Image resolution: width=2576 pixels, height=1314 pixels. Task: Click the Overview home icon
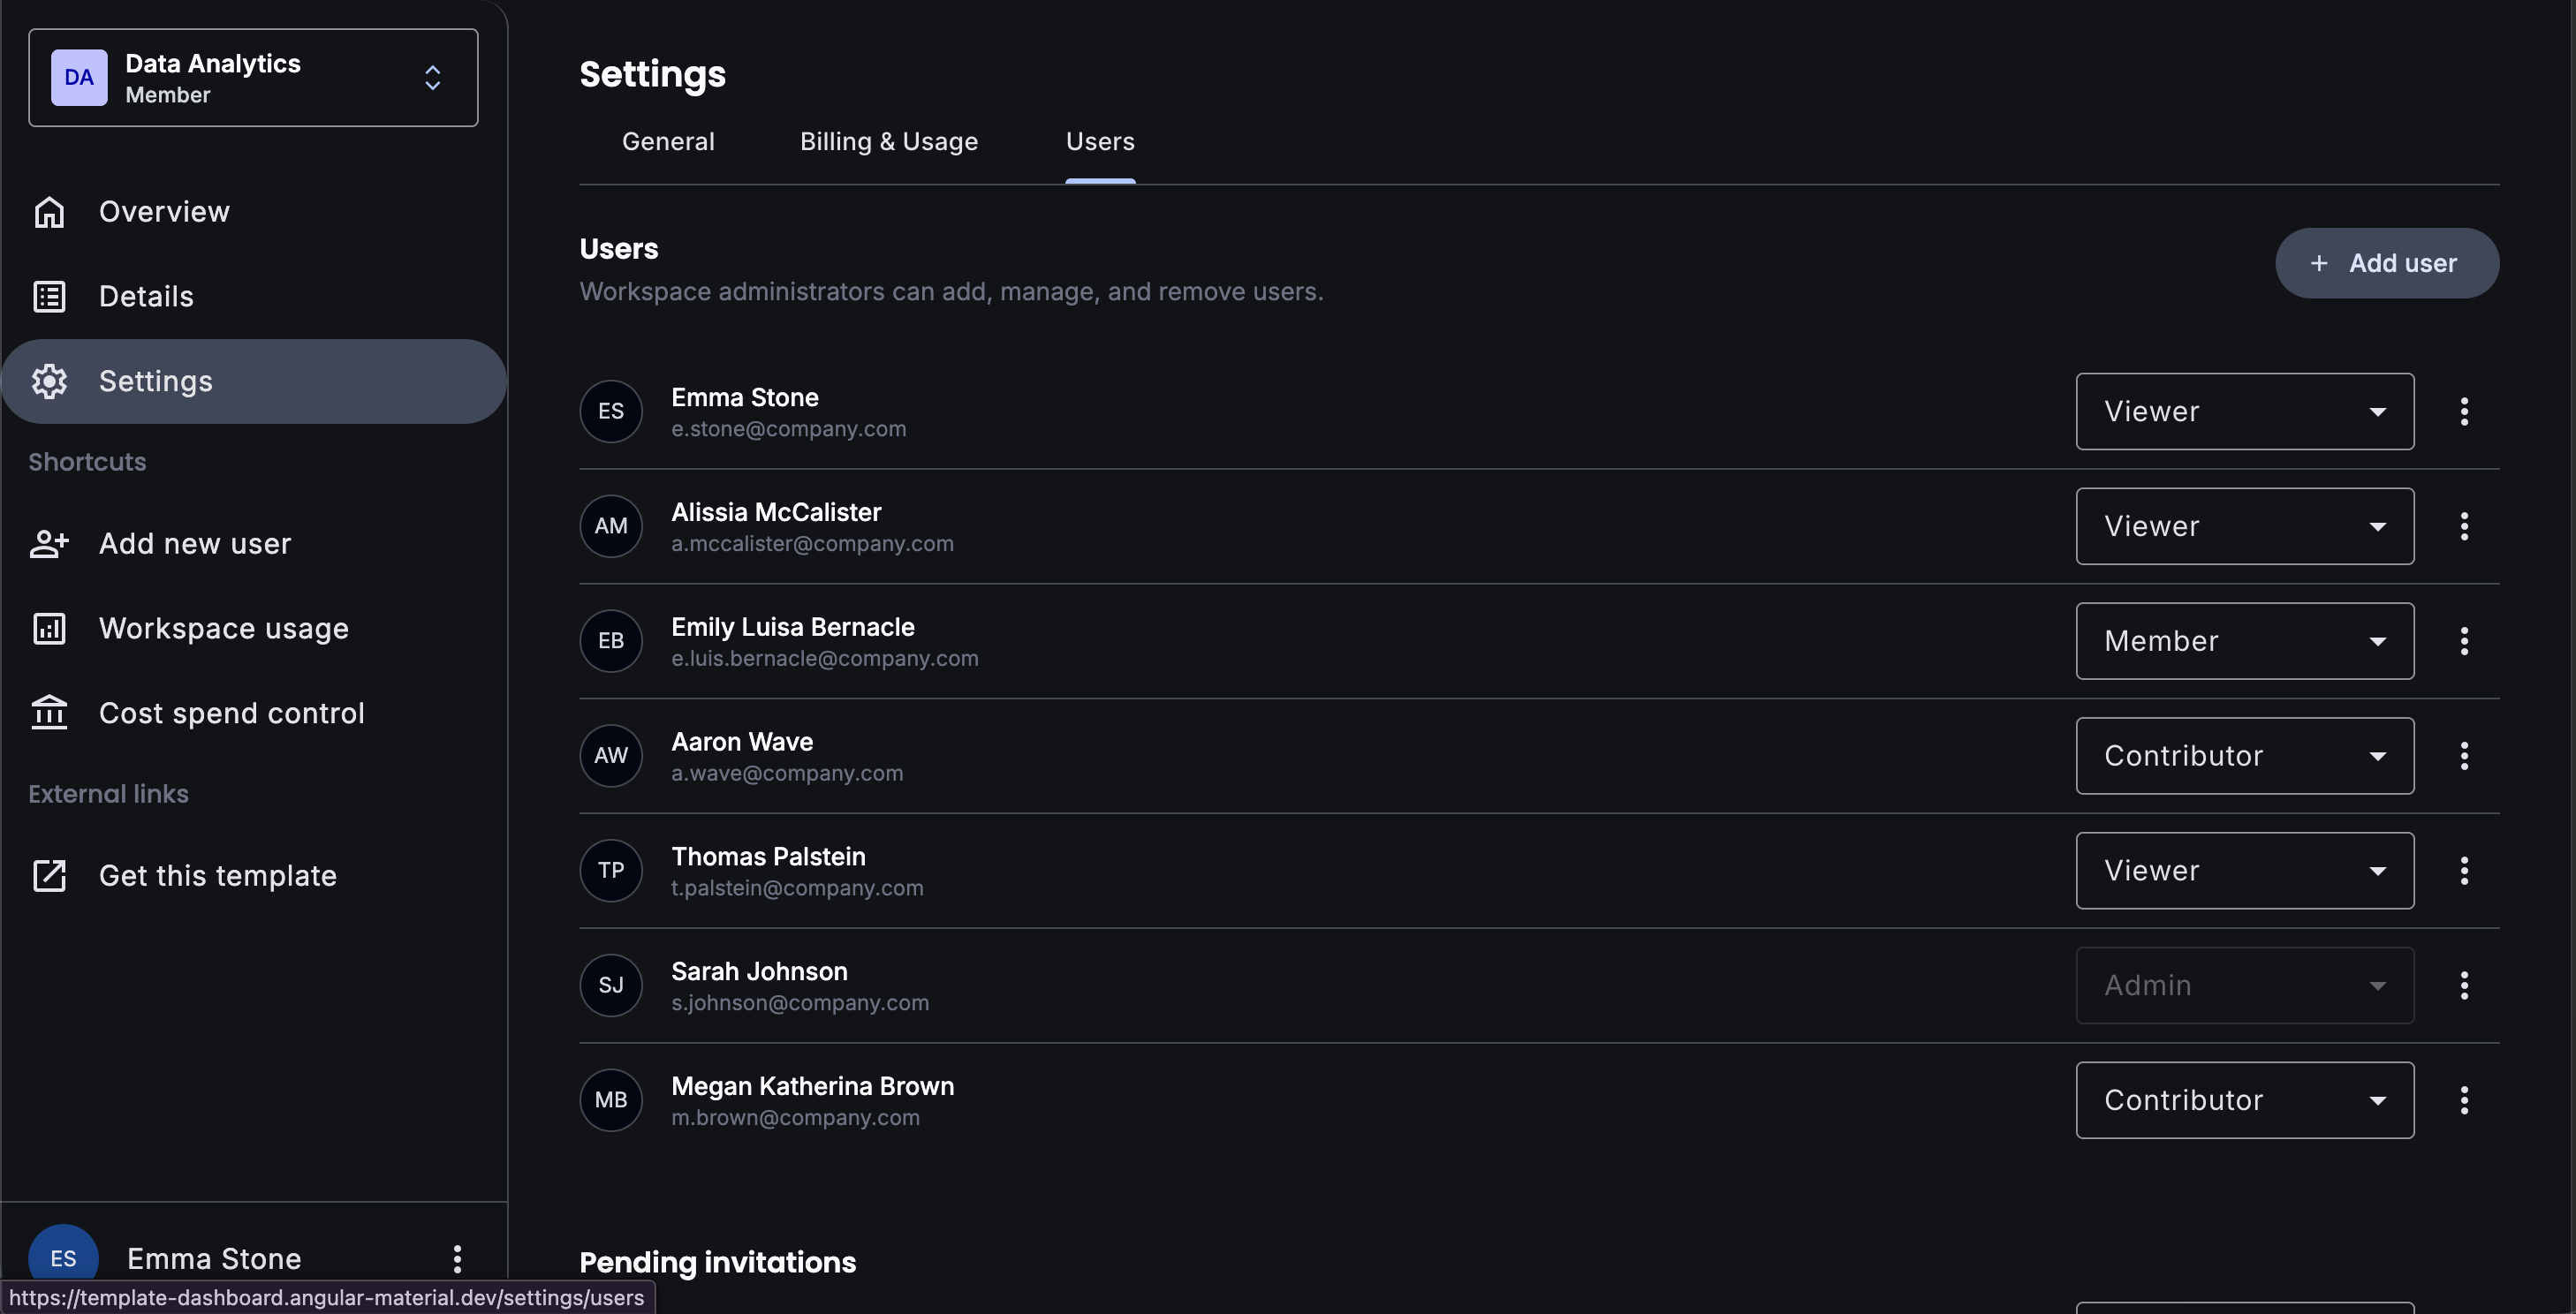[49, 212]
